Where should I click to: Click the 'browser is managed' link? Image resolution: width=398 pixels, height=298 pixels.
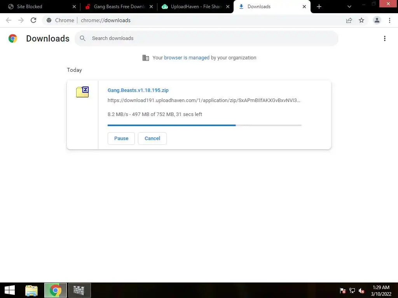pyautogui.click(x=187, y=57)
